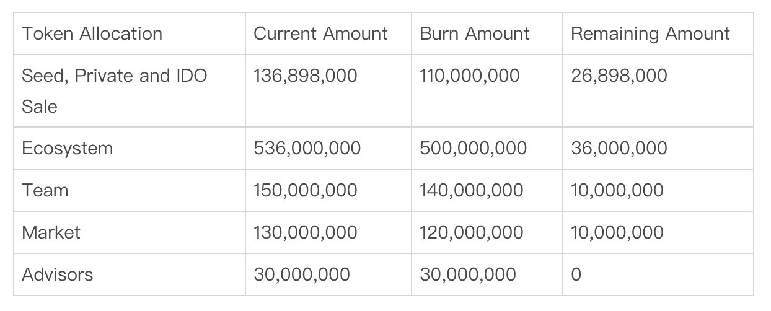Select the Advisors remaining amount of 0
The width and height of the screenshot is (771, 311).
(x=576, y=274)
